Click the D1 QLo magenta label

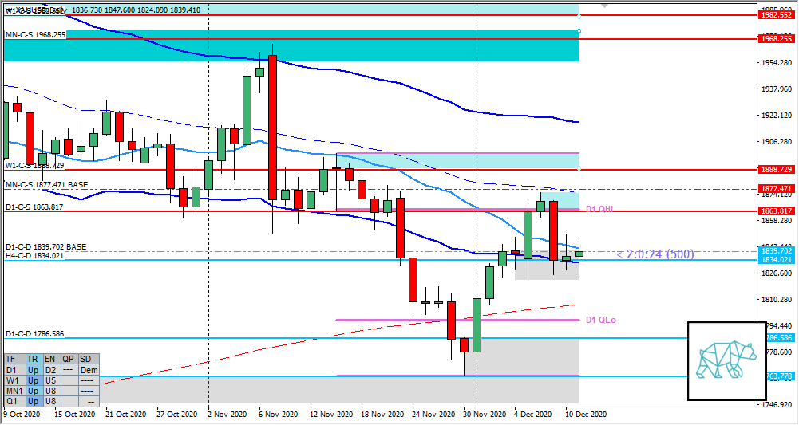click(x=600, y=320)
